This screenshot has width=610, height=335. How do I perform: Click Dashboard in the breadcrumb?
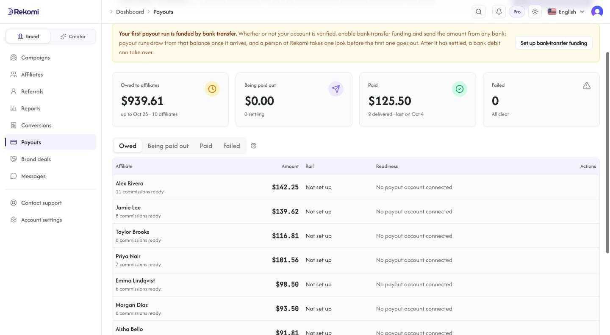point(130,12)
